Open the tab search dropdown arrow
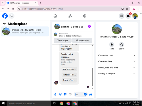This screenshot has height=106, width=142. tap(3, 3)
